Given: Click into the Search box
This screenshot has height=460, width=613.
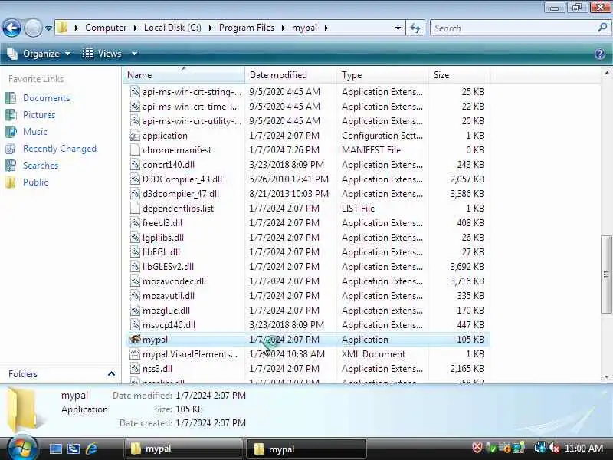Looking at the screenshot, I should 513,28.
